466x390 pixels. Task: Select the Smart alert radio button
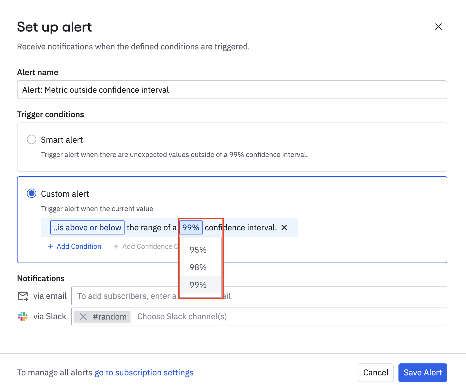pos(32,139)
